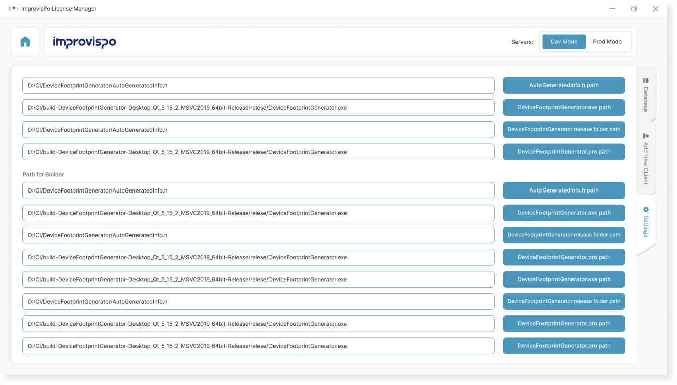Image resolution: width=677 pixels, height=385 pixels.
Task: Click the ImprovisPo logo in the header
Action: pos(84,42)
